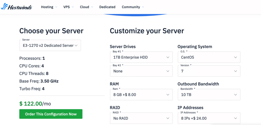Click the Choose your Server heading

tap(51, 31)
